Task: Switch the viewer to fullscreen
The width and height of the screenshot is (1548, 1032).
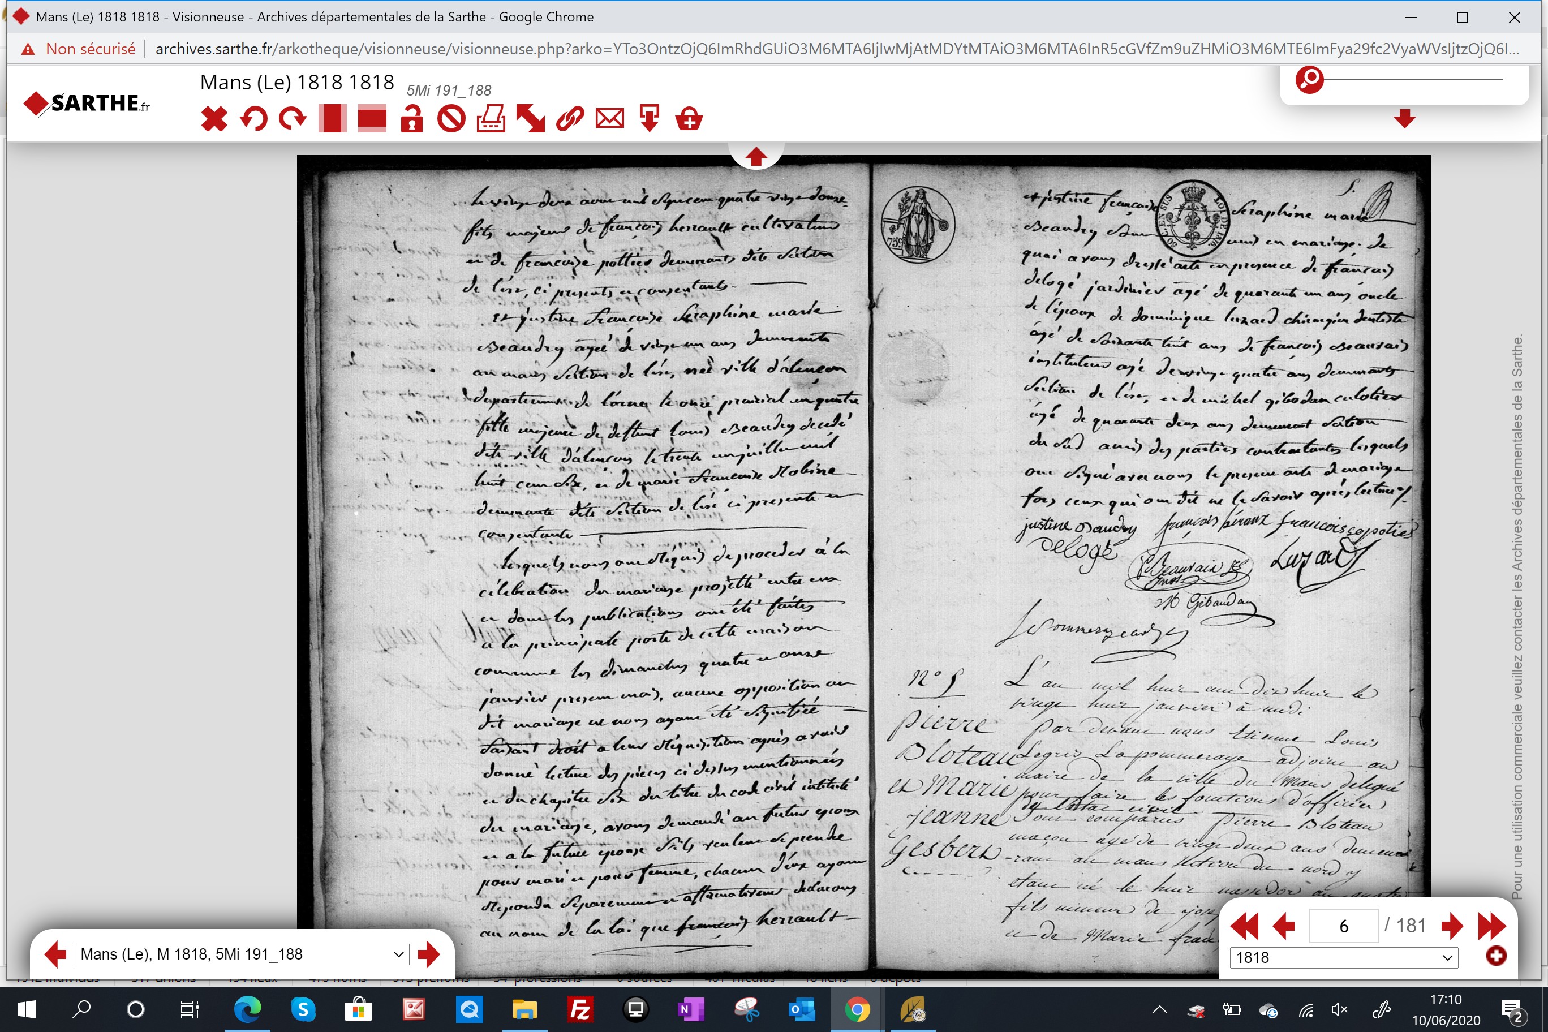Action: tap(531, 119)
